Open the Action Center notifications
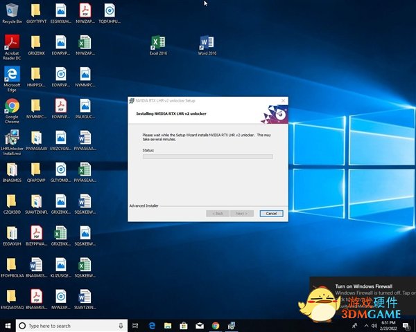416x332 pixels. [x=406, y=326]
